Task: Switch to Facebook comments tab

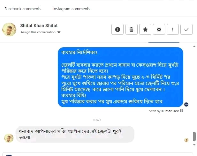Action: click(23, 9)
